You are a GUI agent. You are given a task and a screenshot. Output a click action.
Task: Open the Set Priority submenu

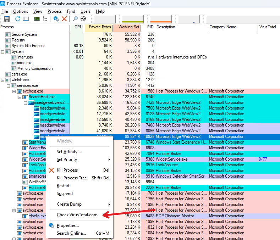coord(67,160)
